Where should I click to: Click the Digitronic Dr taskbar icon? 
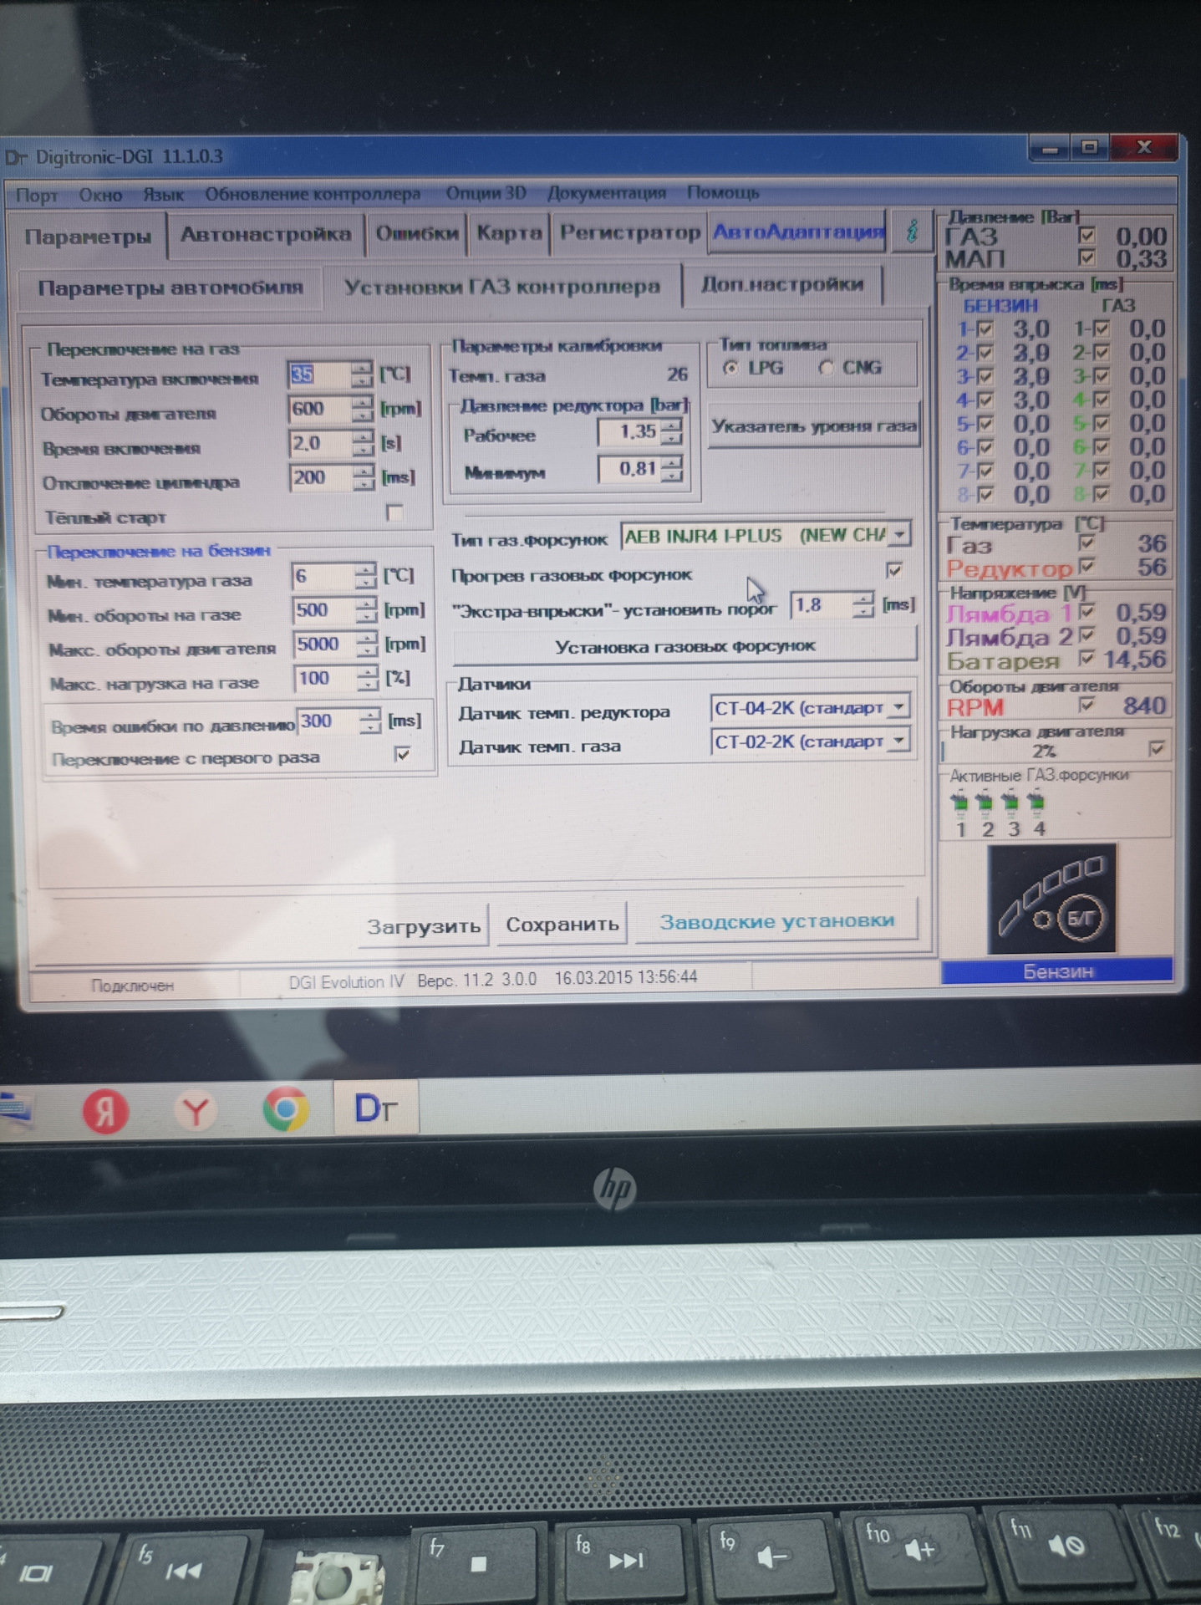tap(376, 1108)
